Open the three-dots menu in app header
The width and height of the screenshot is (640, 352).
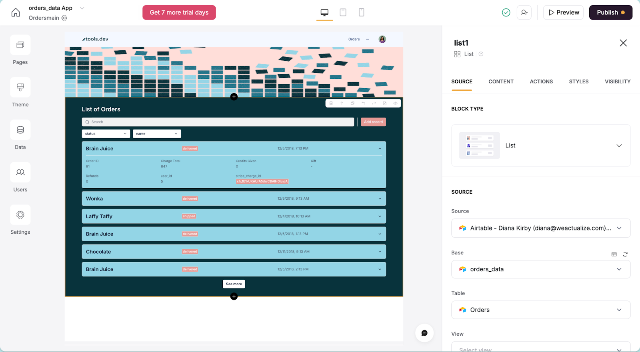[x=368, y=39]
